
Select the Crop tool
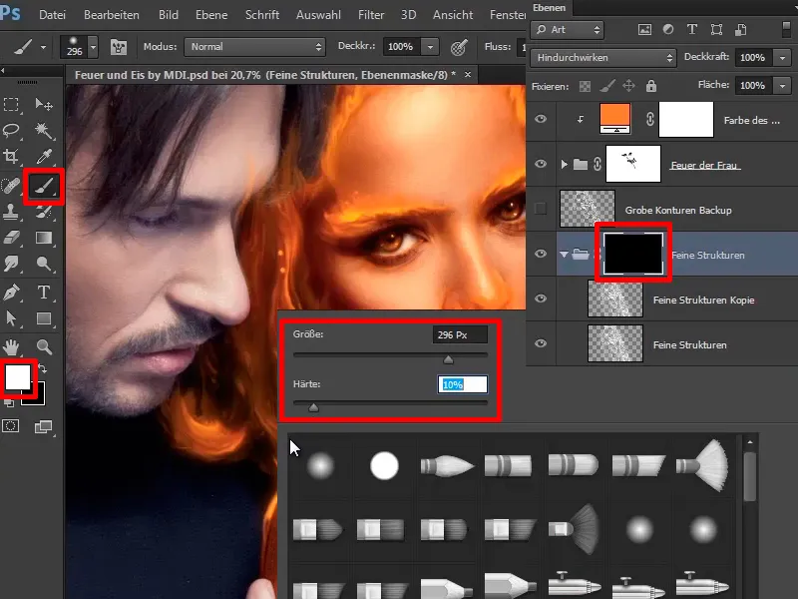click(11, 156)
